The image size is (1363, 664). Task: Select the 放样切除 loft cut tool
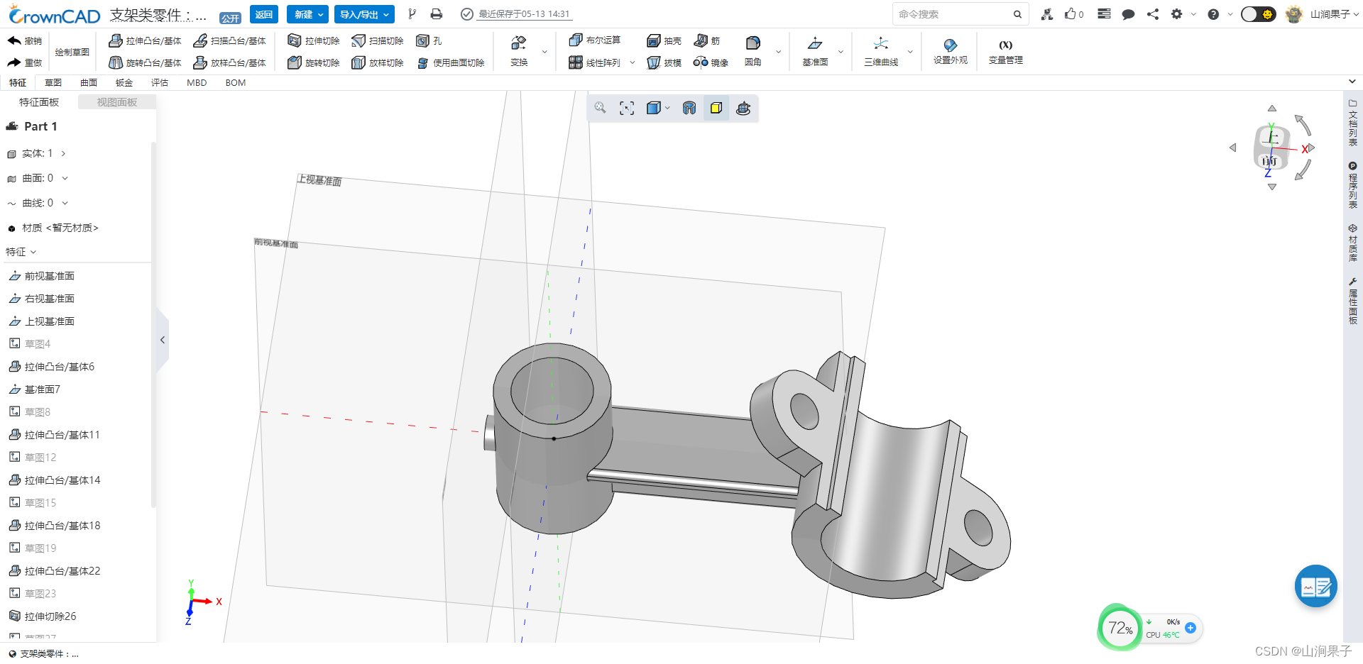[x=378, y=63]
